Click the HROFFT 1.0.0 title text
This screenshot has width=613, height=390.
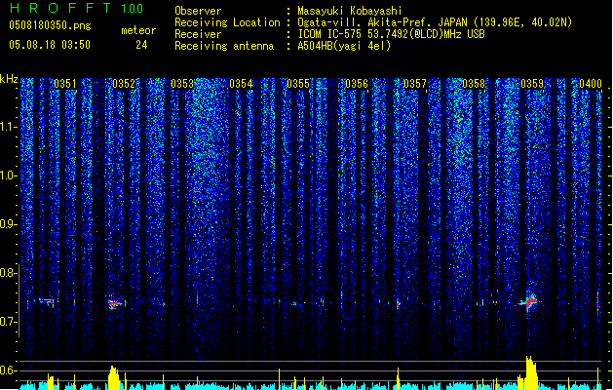tap(76, 8)
